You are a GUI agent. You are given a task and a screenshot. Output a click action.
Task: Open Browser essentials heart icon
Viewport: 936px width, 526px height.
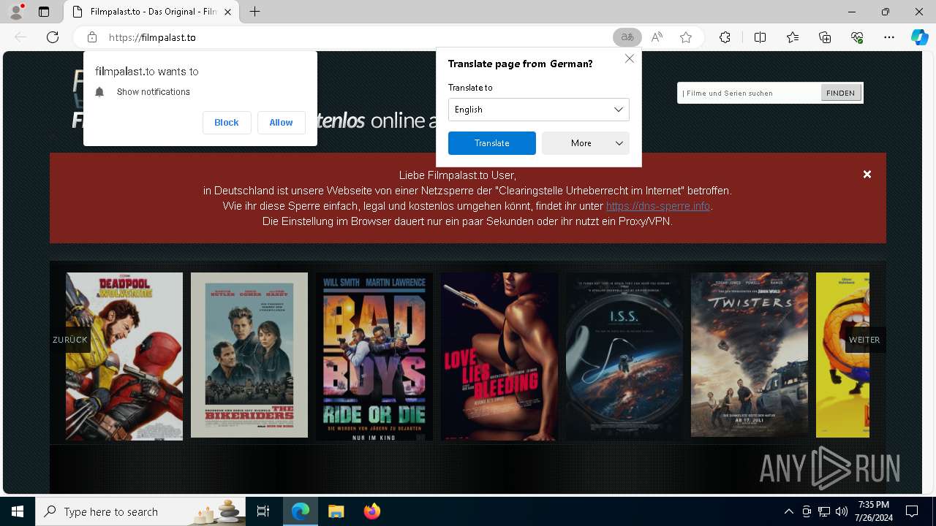pyautogui.click(x=857, y=37)
